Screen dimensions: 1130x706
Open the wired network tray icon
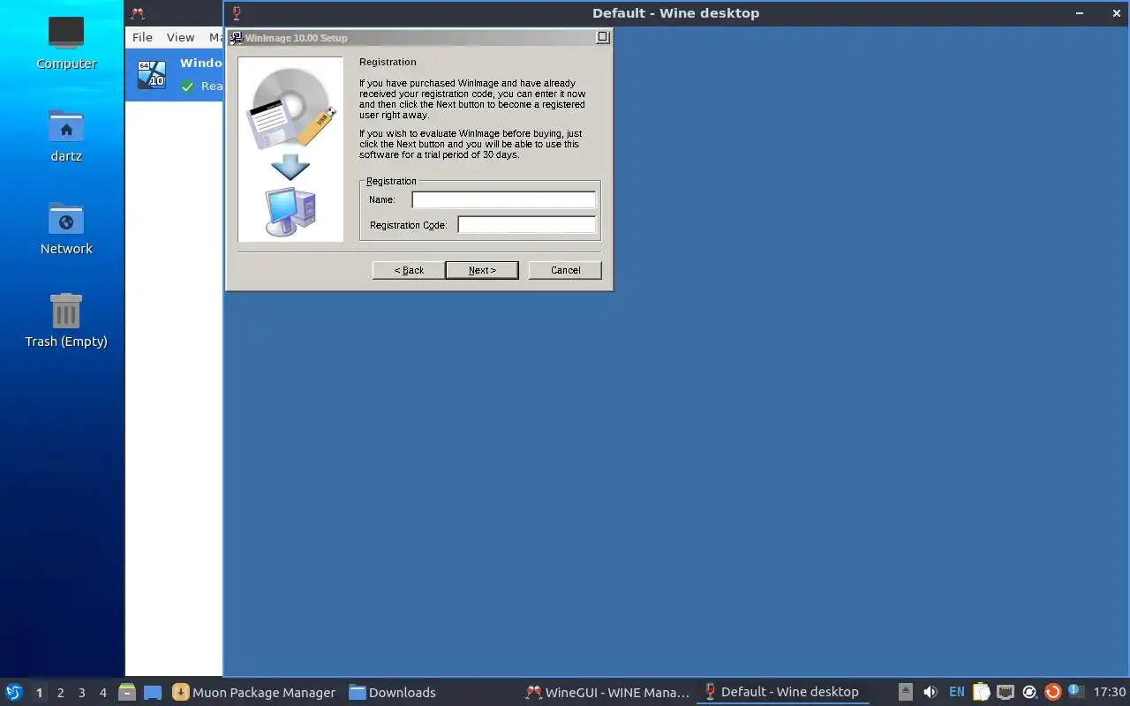coord(1005,692)
